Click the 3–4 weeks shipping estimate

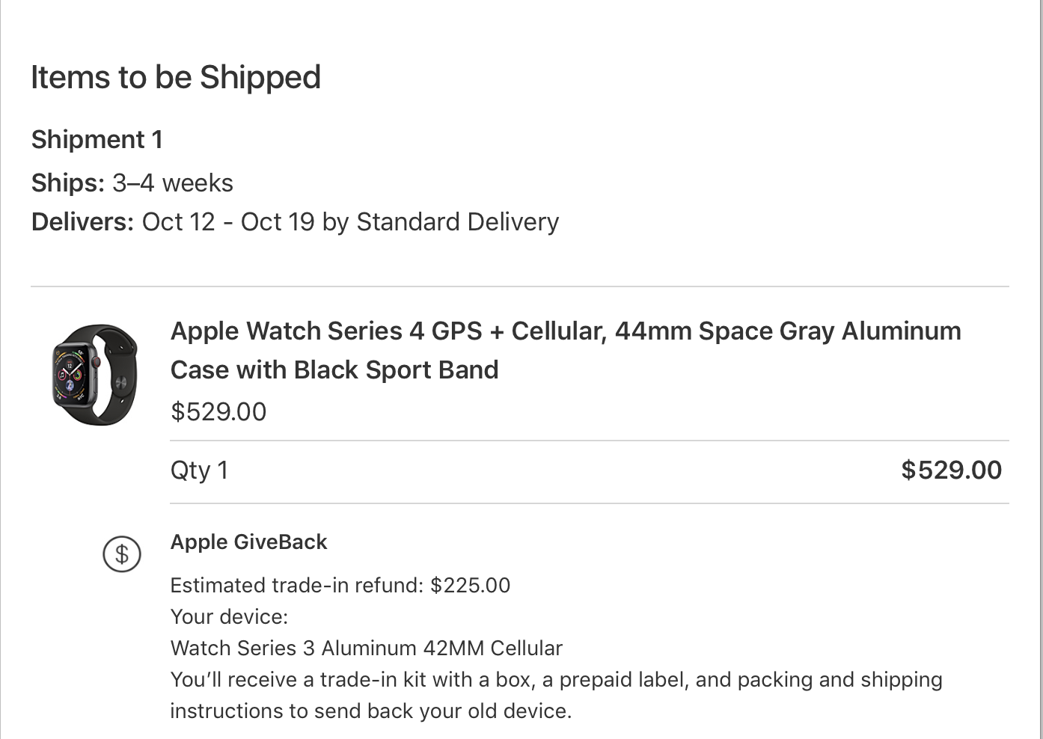(173, 183)
